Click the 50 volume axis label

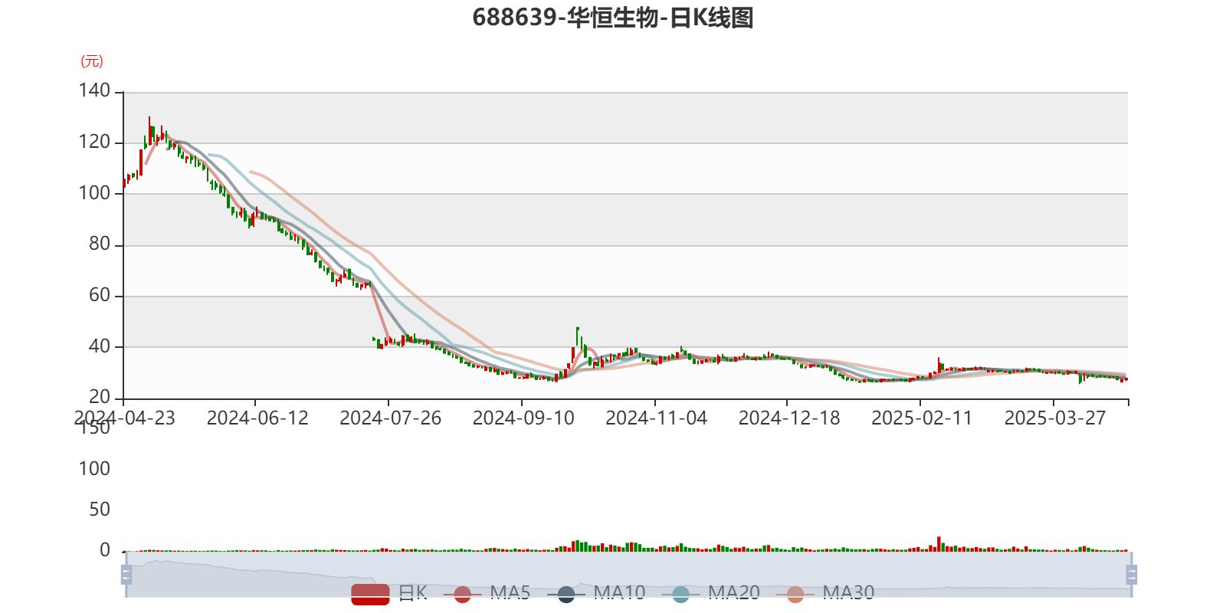100,510
